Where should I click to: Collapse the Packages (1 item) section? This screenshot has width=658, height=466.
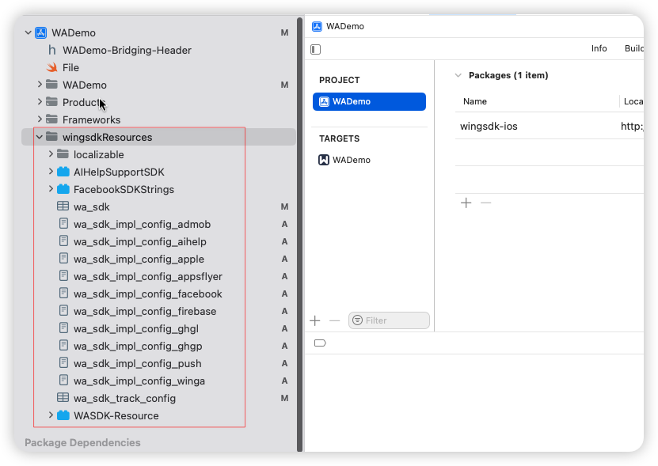[x=458, y=75]
